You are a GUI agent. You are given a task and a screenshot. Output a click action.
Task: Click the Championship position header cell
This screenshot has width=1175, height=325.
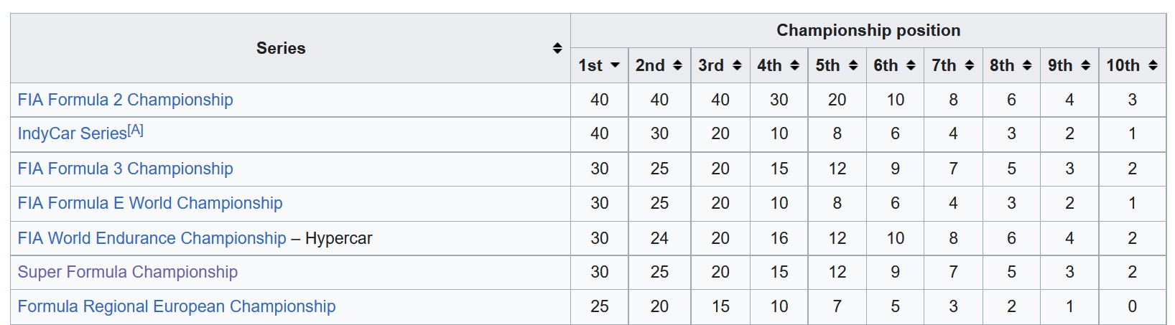[x=868, y=30]
